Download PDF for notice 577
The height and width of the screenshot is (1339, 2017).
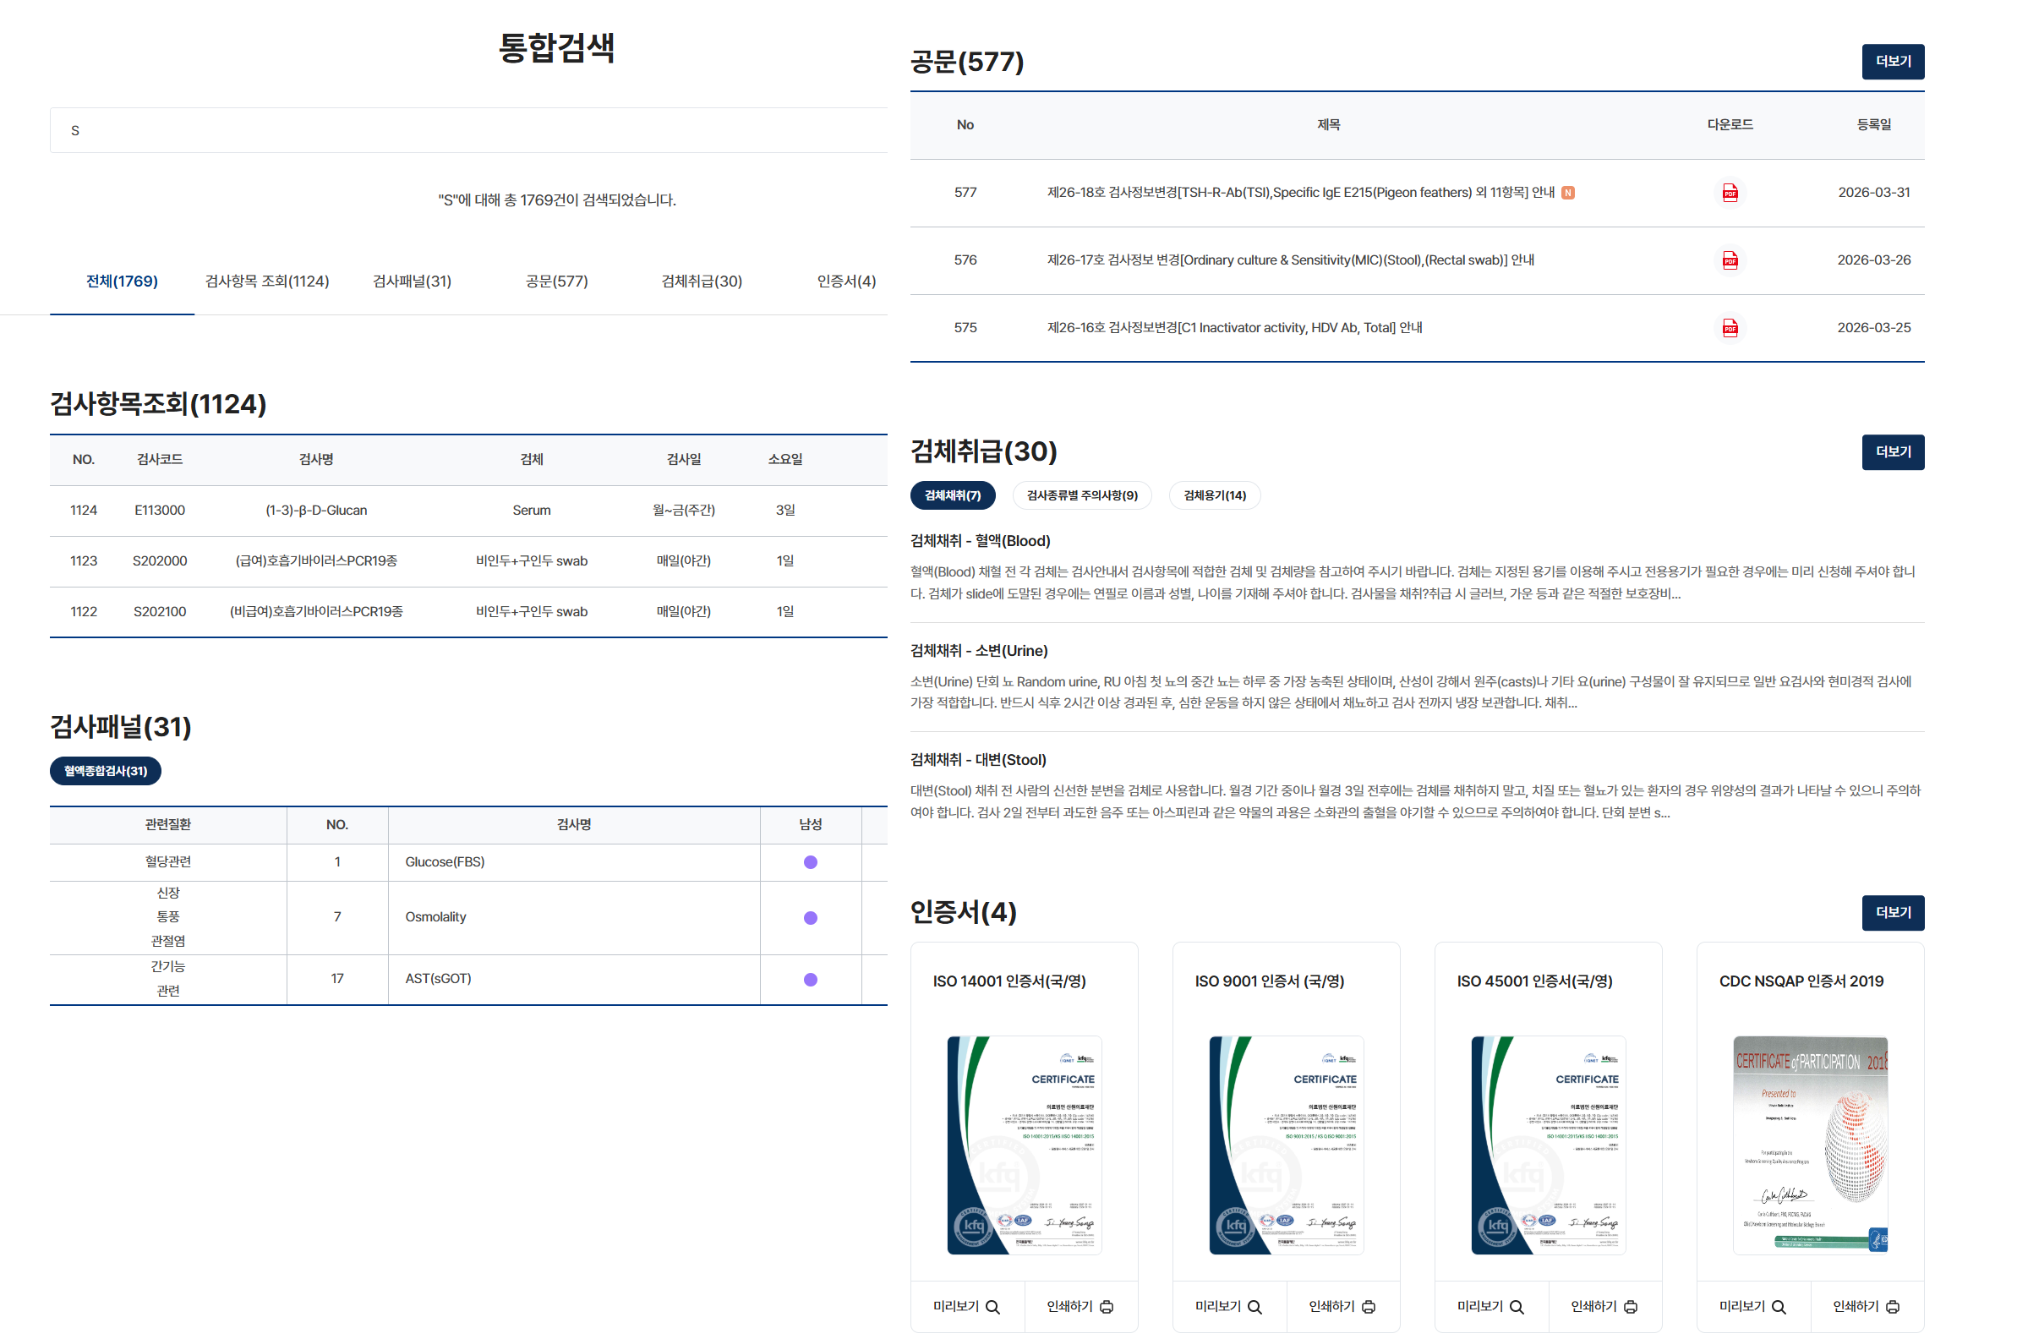click(x=1730, y=193)
